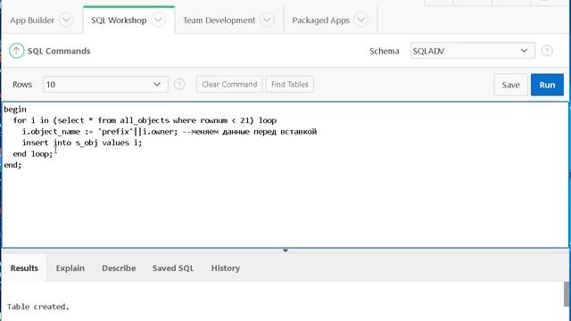
Task: Run the SQL command
Action: [x=547, y=85]
